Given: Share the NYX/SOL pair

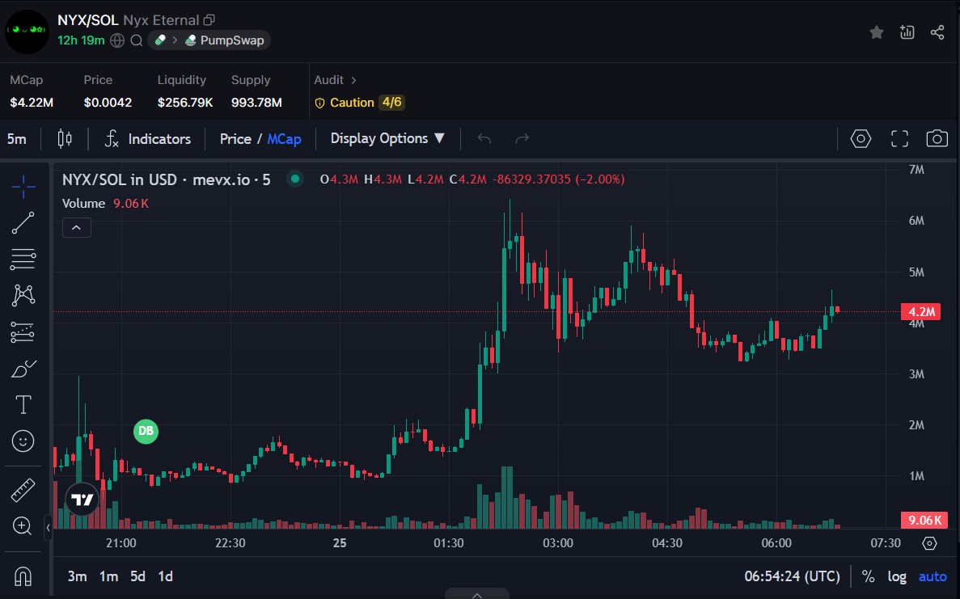Looking at the screenshot, I should [x=937, y=32].
